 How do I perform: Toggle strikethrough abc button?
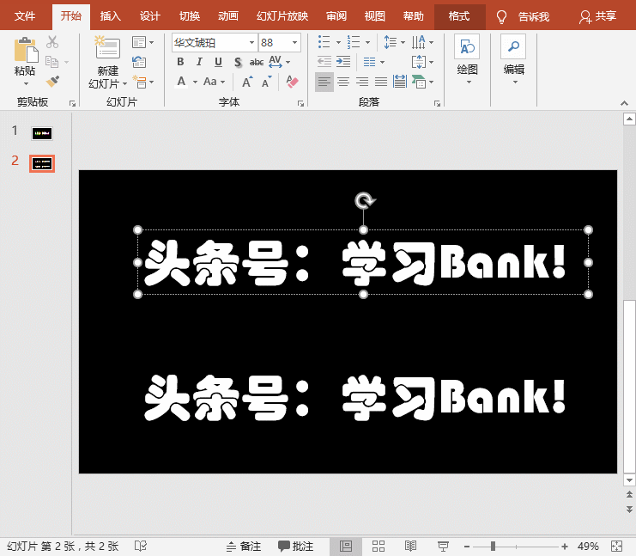pos(257,62)
